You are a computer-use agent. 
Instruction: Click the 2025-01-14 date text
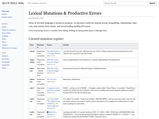51,117
